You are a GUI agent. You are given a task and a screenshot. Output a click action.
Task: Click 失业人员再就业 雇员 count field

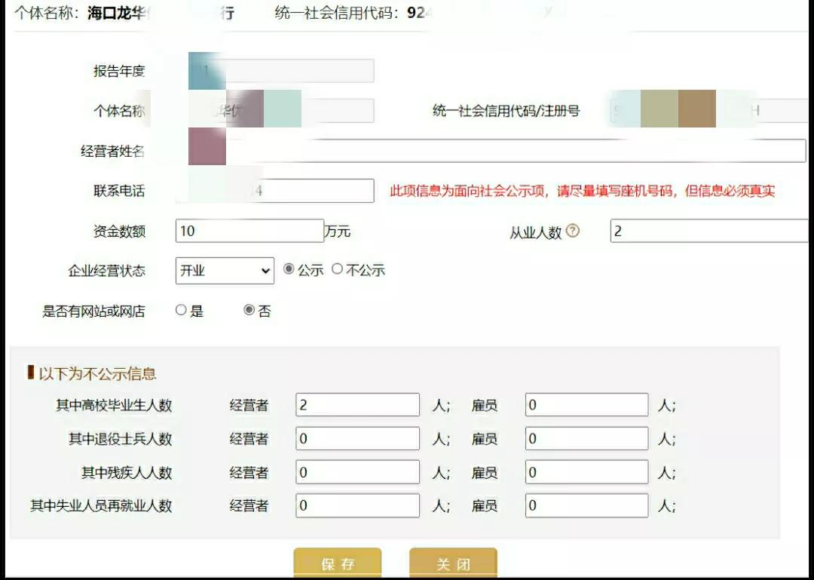point(586,505)
